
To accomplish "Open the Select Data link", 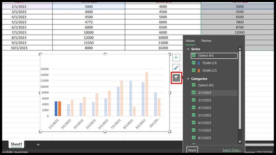I will click(231, 150).
